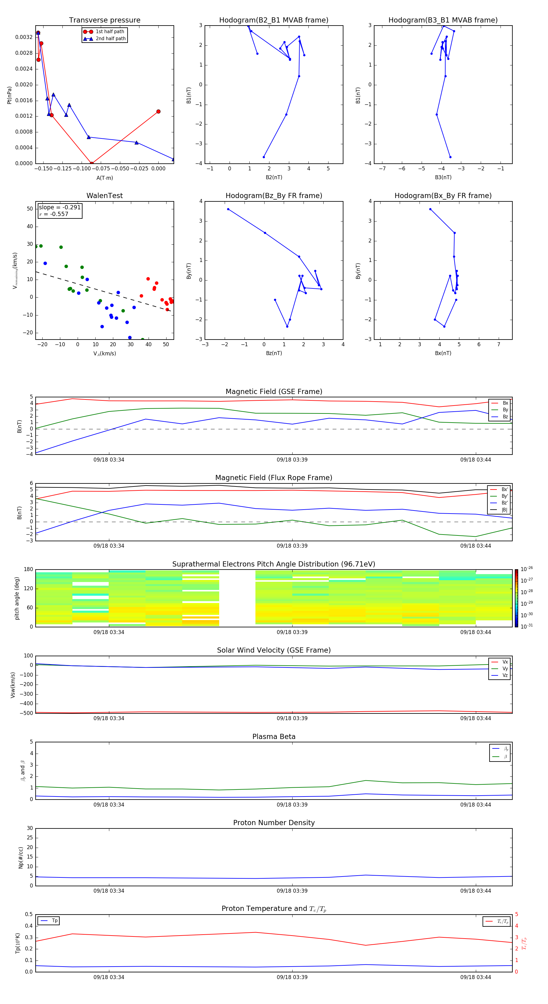Click the 'Pt(nPa)' y-axis label
This screenshot has height=1004, width=548.
pos(9,95)
